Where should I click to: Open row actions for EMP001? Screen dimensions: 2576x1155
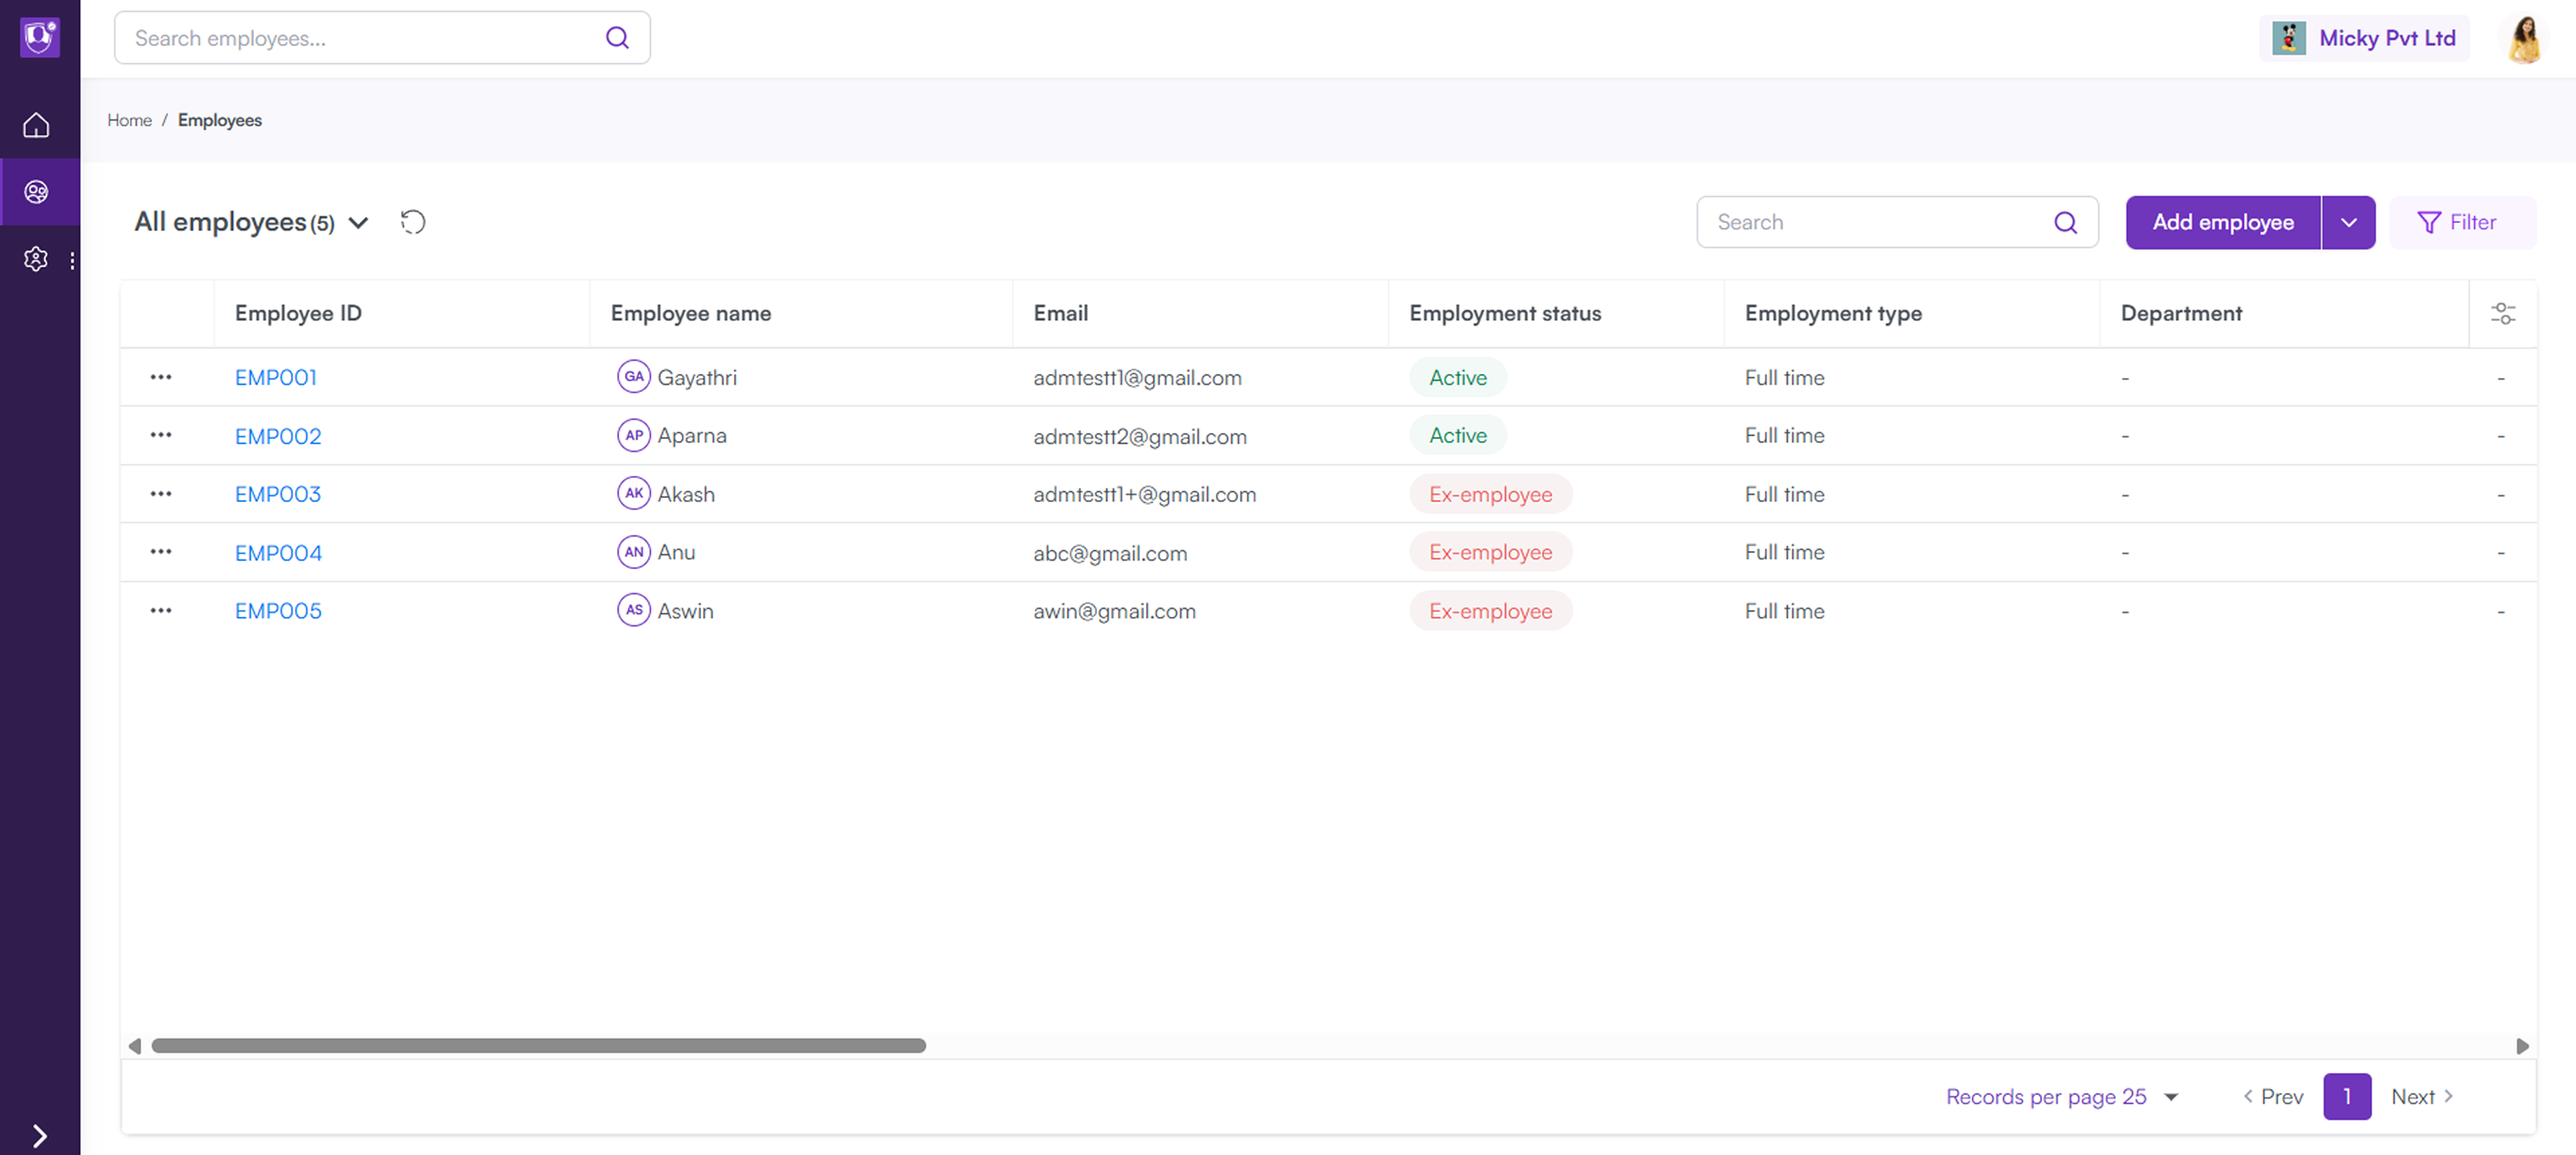click(161, 377)
